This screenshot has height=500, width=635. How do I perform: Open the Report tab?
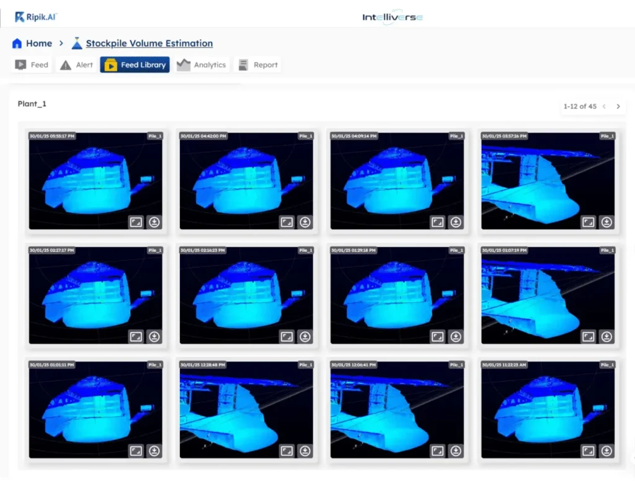258,65
